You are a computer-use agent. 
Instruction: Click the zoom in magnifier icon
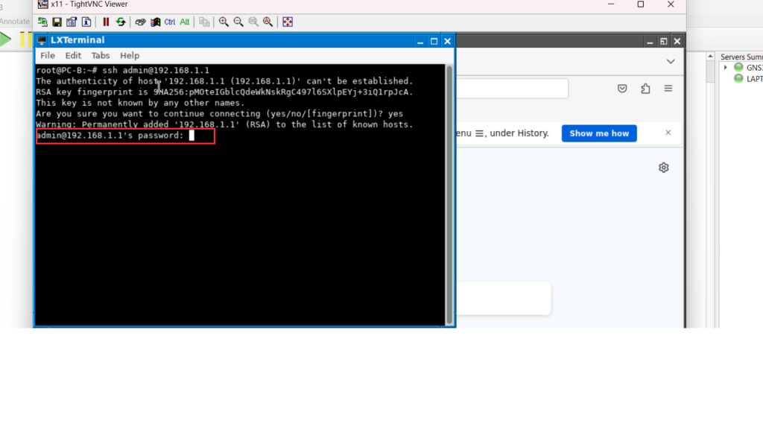pyautogui.click(x=224, y=22)
